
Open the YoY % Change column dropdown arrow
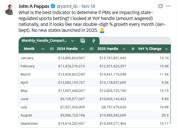[x=166, y=49]
